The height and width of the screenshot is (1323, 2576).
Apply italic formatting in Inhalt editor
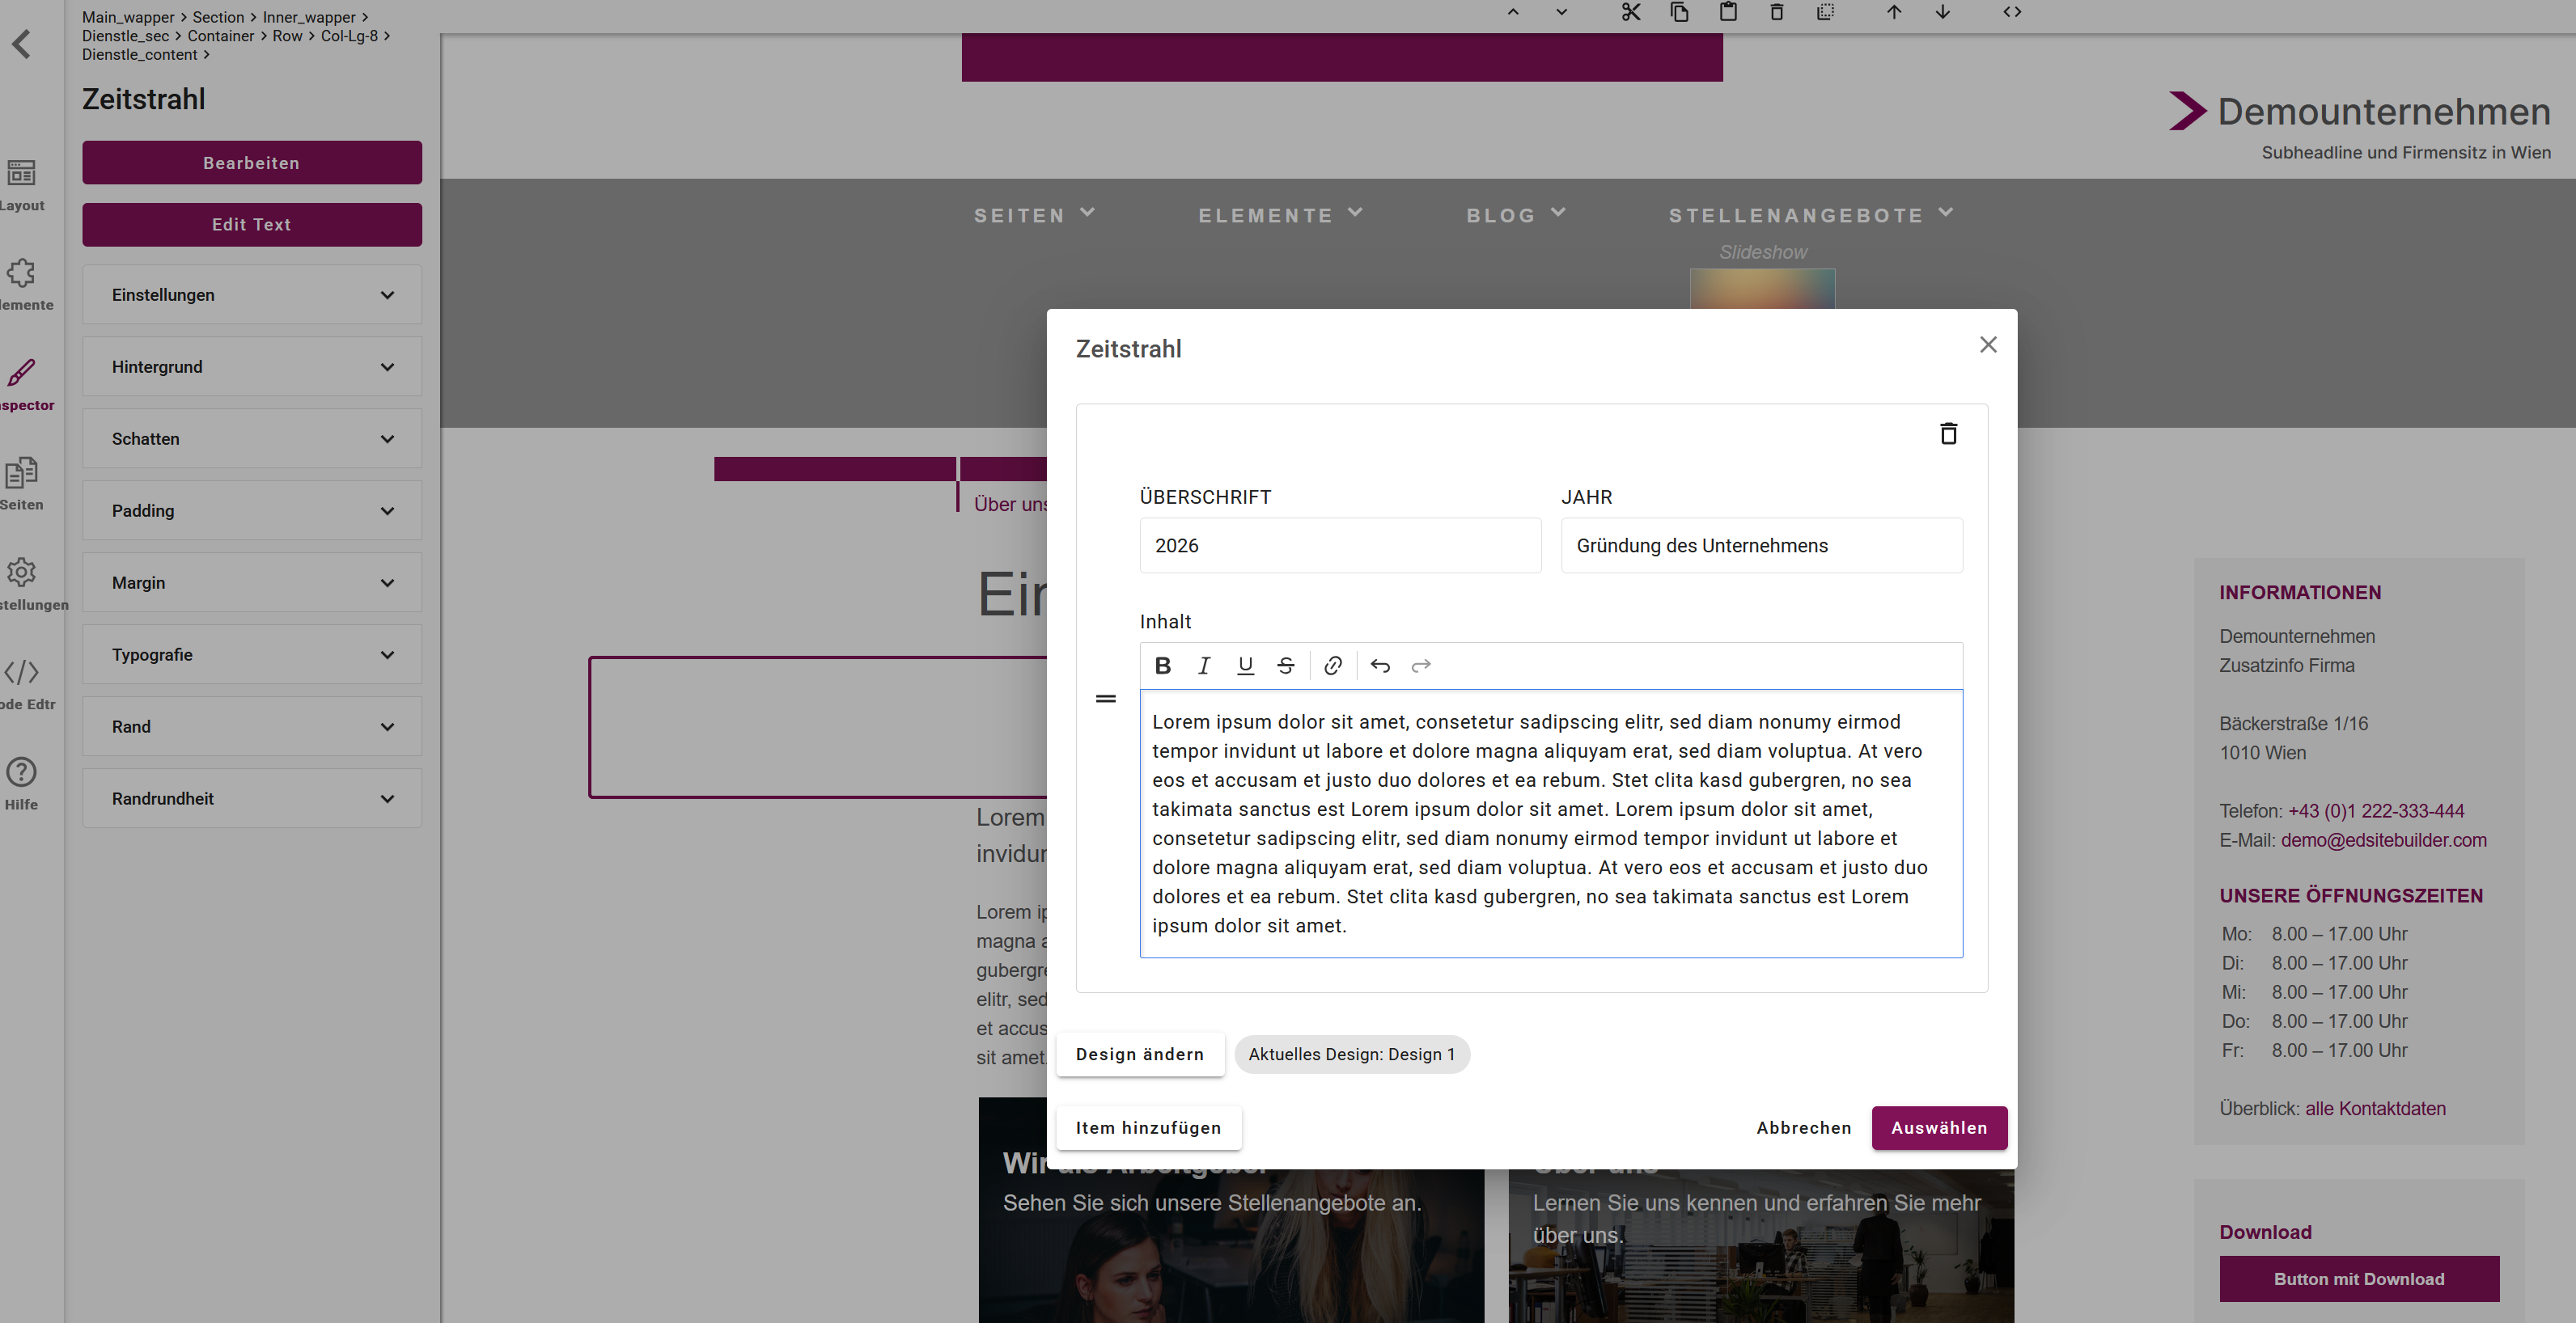(x=1204, y=666)
